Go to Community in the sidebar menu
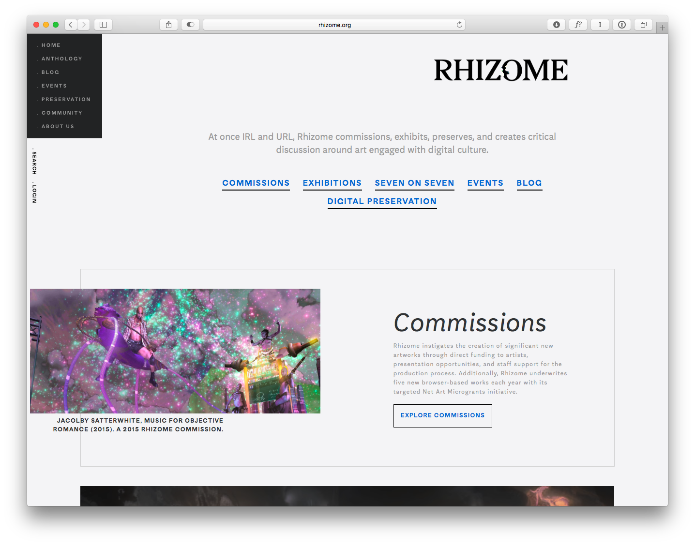This screenshot has height=545, width=695. click(x=61, y=113)
